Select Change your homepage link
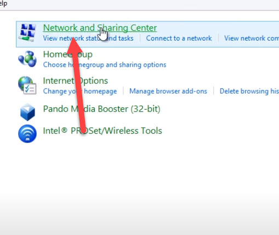Image resolution: width=279 pixels, height=235 pixels. pyautogui.click(x=80, y=91)
